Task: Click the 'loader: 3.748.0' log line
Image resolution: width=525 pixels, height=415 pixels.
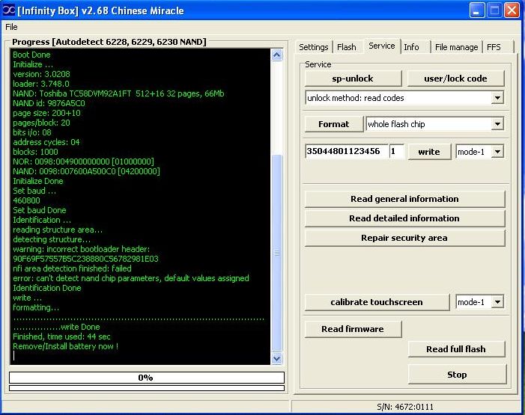Action: [41, 84]
